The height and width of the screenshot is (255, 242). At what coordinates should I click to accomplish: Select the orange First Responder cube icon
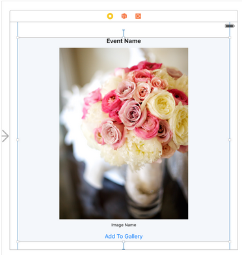(124, 16)
